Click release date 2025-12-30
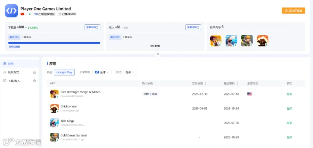313x148 pixels. click(200, 94)
